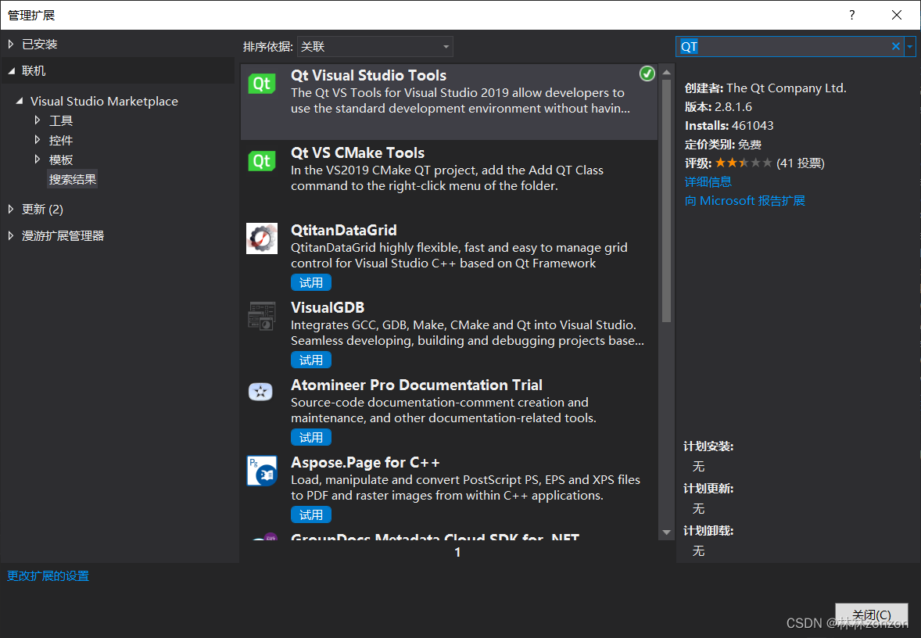921x638 pixels.
Task: Click 试用 for Atomineer Pro Documentation Trial
Action: click(x=310, y=438)
